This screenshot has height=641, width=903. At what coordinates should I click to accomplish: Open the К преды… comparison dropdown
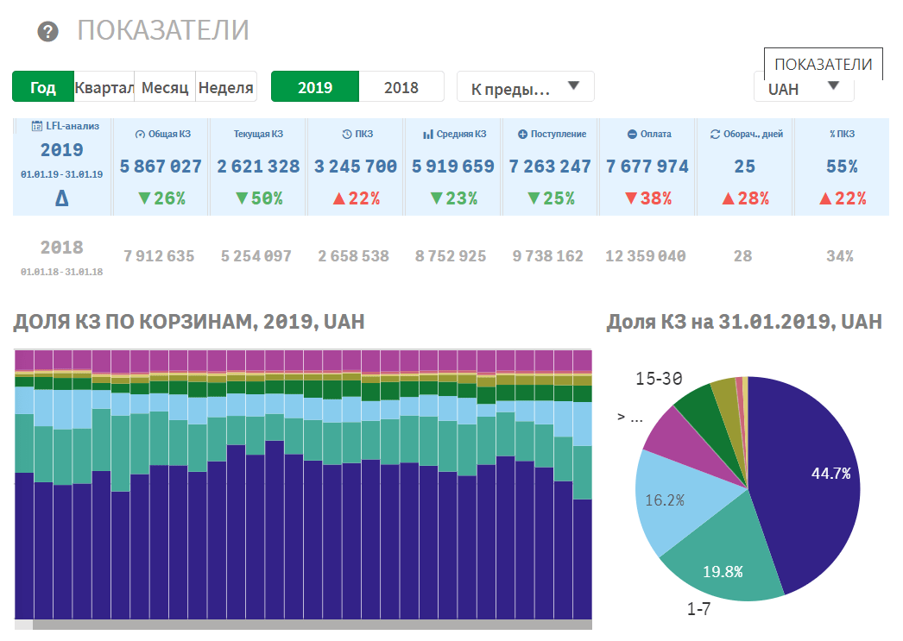tap(525, 87)
